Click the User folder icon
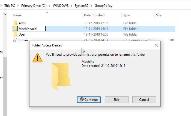The width and height of the screenshot is (191, 116). click(x=15, y=35)
